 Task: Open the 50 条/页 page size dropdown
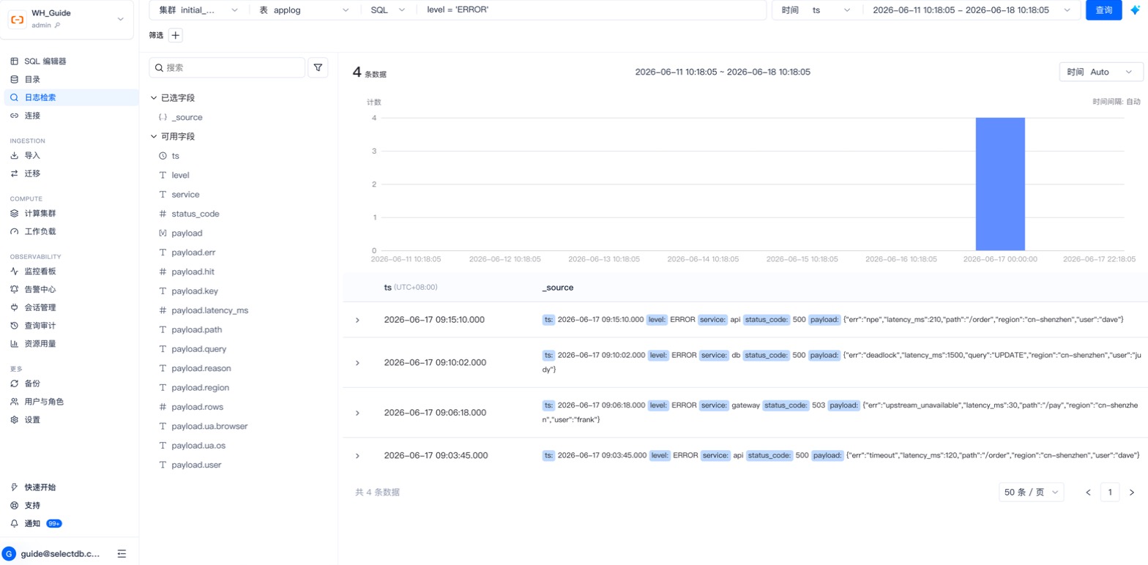(x=1031, y=493)
